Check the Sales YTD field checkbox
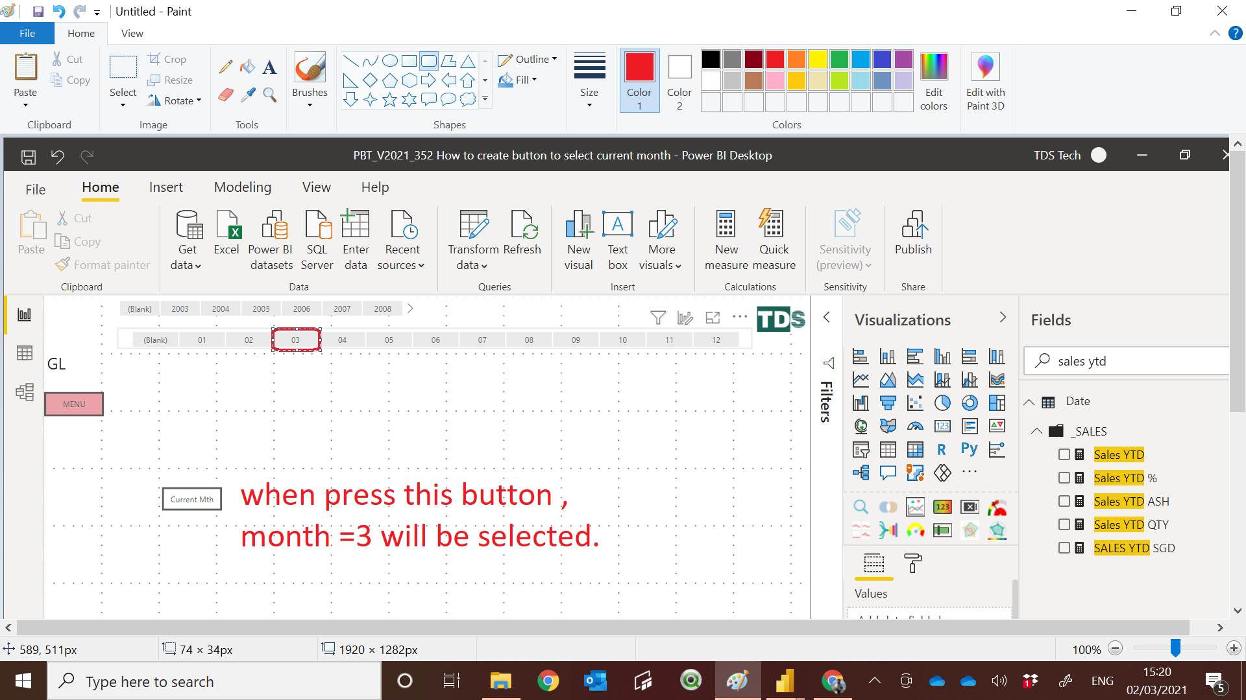Image resolution: width=1246 pixels, height=700 pixels. (x=1064, y=454)
